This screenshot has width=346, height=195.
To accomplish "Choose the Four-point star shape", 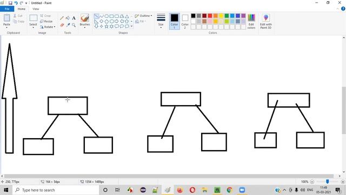I will 102,27.
